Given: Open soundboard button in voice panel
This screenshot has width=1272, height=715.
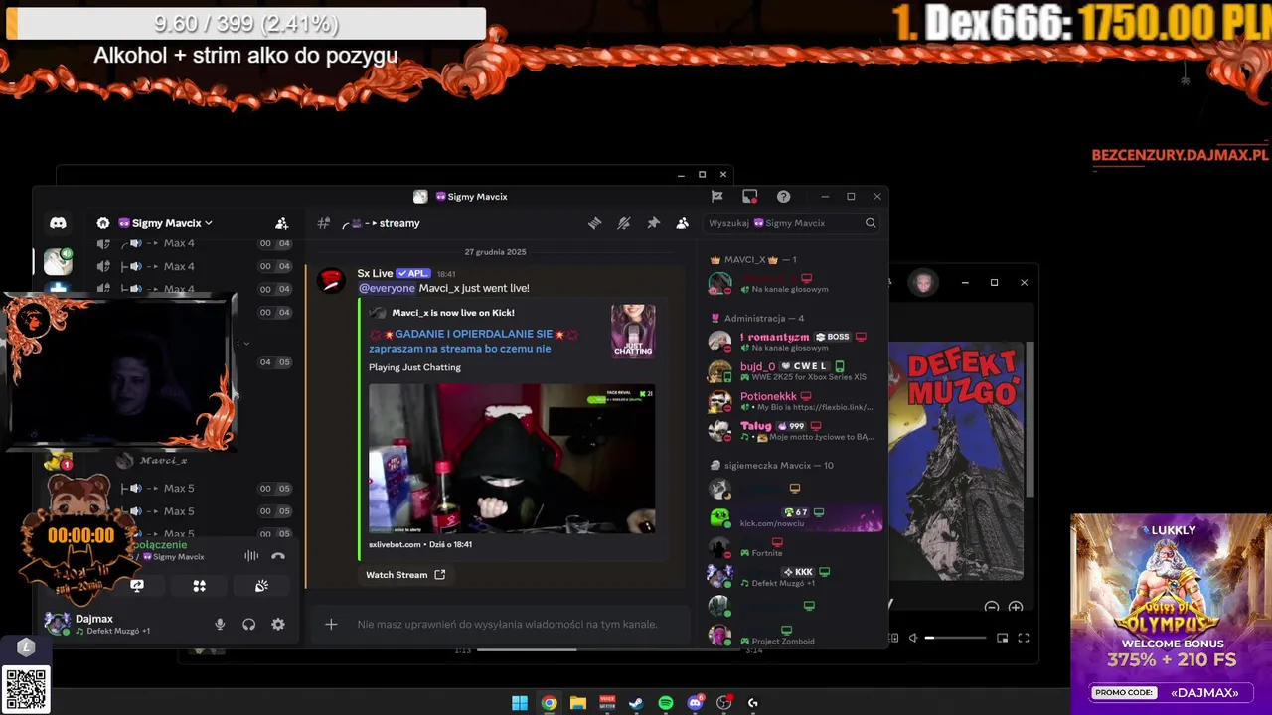Looking at the screenshot, I should click(261, 586).
